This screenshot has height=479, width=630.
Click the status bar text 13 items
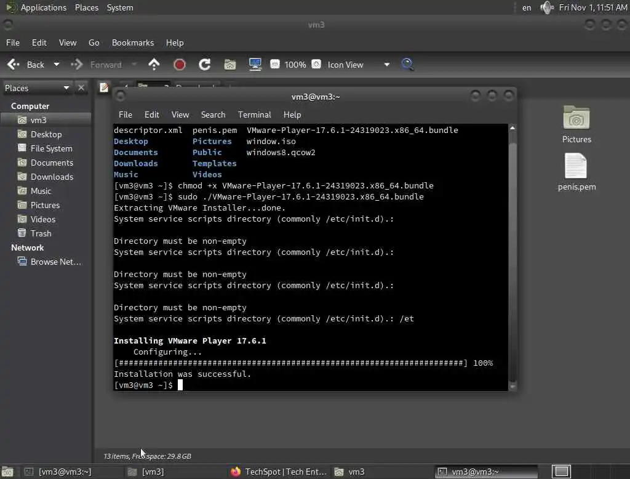(148, 456)
